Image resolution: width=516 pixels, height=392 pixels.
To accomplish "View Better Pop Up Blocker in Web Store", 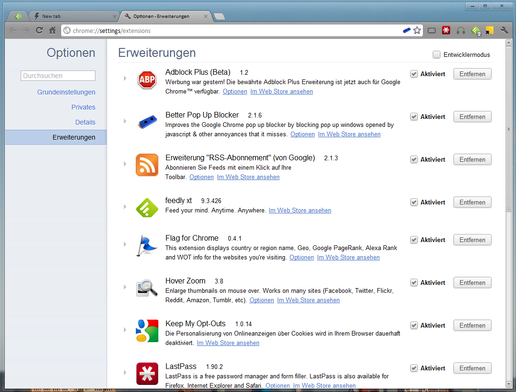I will pos(349,134).
